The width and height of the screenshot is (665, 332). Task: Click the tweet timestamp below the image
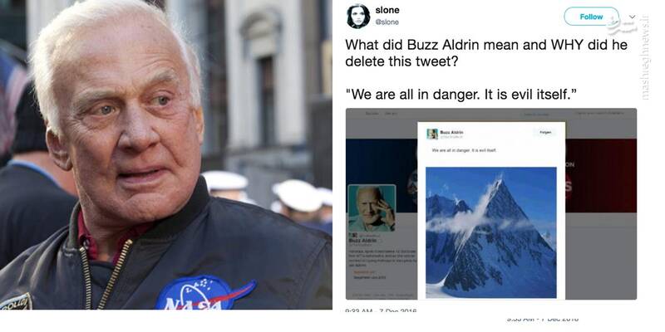point(382,311)
